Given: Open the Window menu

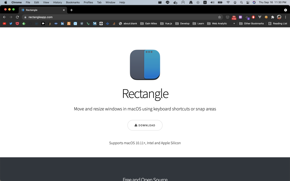Looking at the screenshot, I should click(x=110, y=2).
